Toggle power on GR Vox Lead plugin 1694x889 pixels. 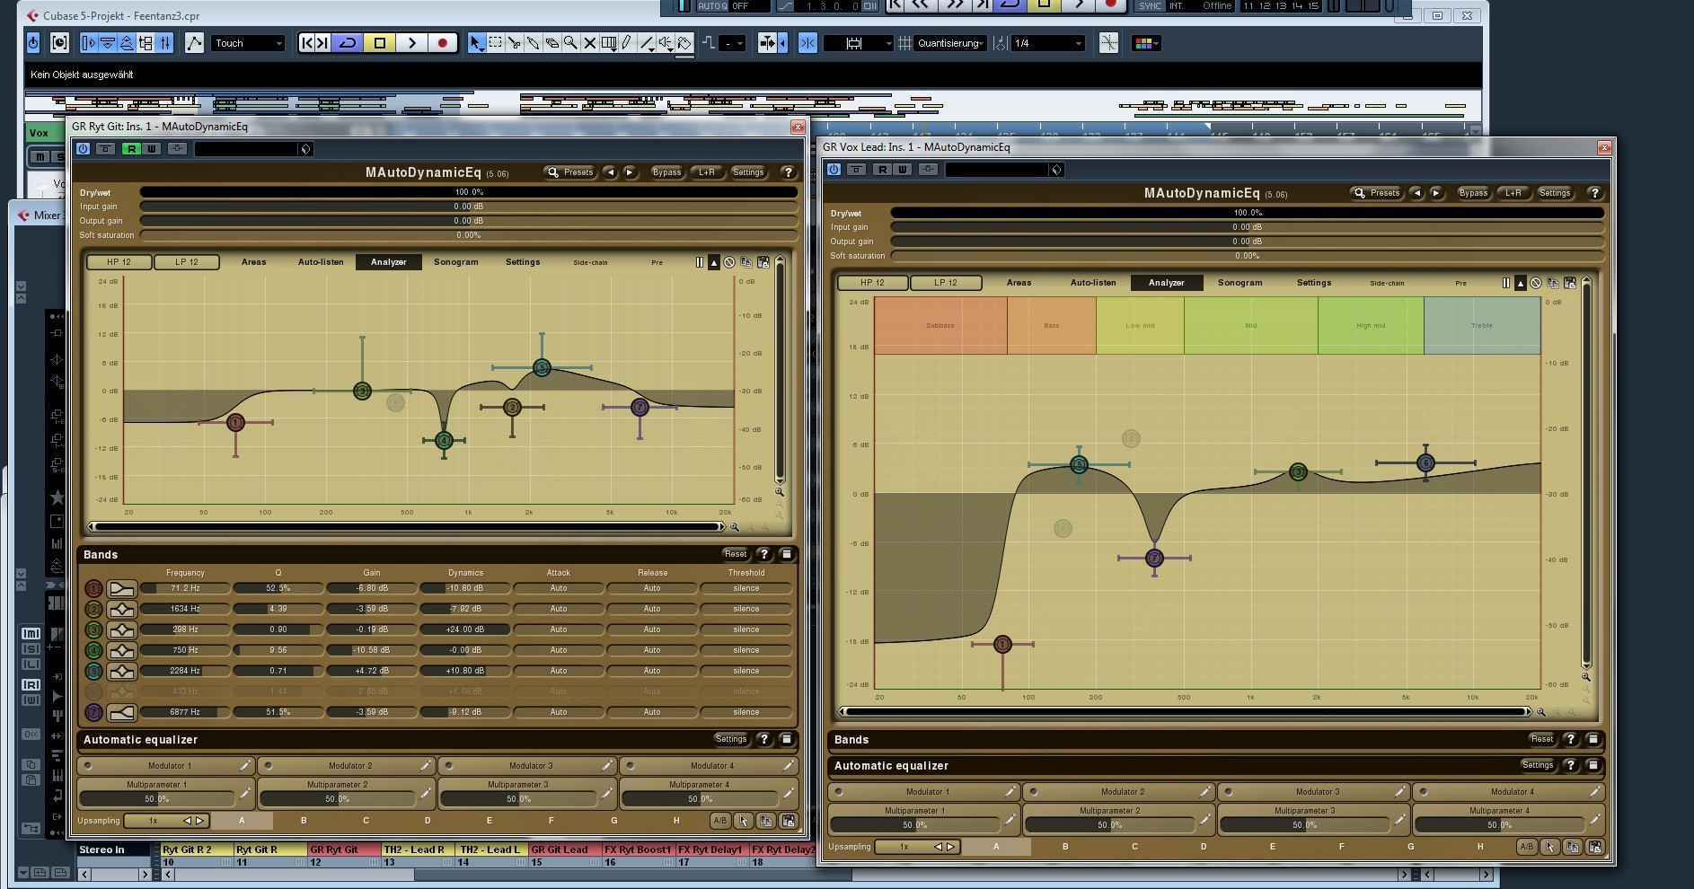(834, 169)
